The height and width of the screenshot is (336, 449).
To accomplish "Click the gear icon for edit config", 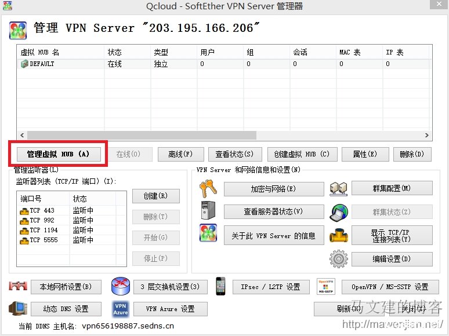I will (338, 259).
